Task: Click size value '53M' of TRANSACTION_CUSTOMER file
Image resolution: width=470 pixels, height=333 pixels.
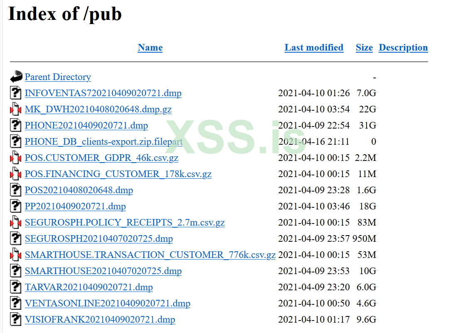Action: tap(367, 255)
